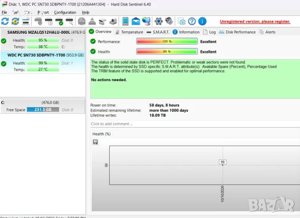Click the 'Excellent' rating beside Performance

pos(208,42)
